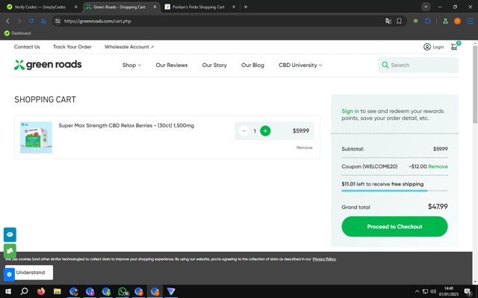Image resolution: width=478 pixels, height=298 pixels.
Task: Click the volume icon in system tray
Action: (x=433, y=291)
